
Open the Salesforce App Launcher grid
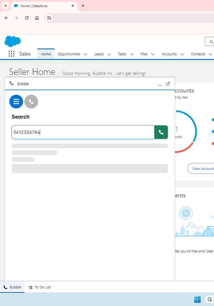click(x=11, y=54)
